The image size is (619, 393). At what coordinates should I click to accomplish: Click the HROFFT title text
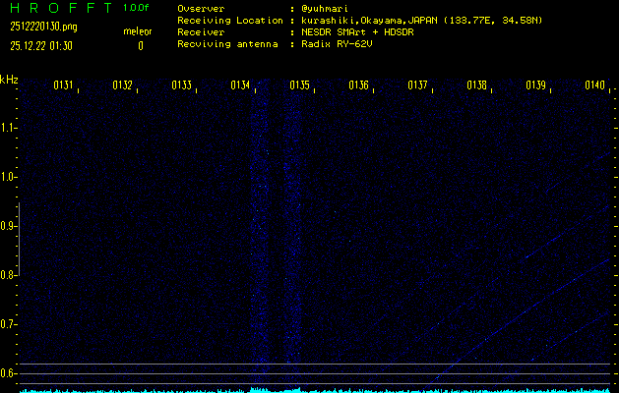57,8
